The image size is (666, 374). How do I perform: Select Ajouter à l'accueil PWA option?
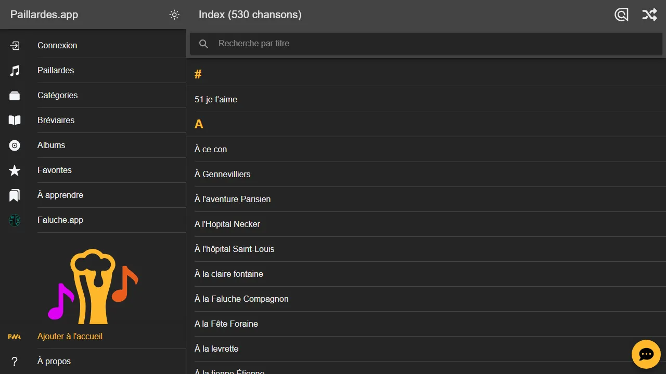point(70,337)
